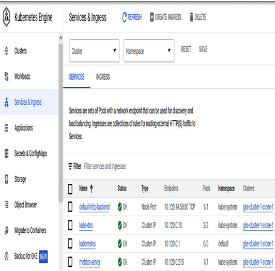The width and height of the screenshot is (275, 271).
Task: Click the Filter lines icon
Action: click(x=70, y=166)
